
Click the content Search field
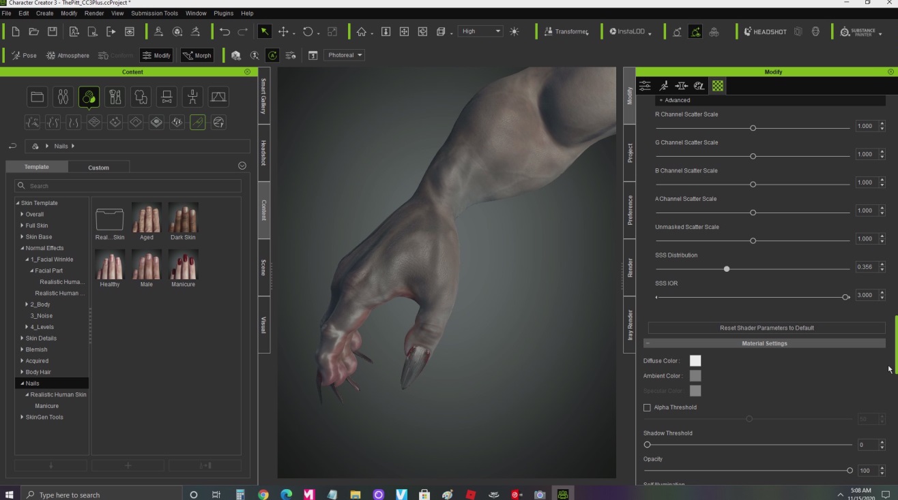coord(128,185)
